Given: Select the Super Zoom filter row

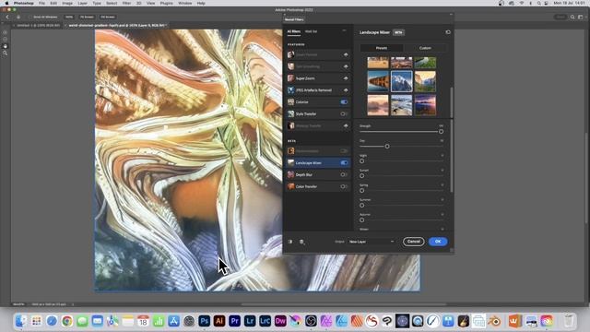Looking at the screenshot, I should tap(318, 78).
